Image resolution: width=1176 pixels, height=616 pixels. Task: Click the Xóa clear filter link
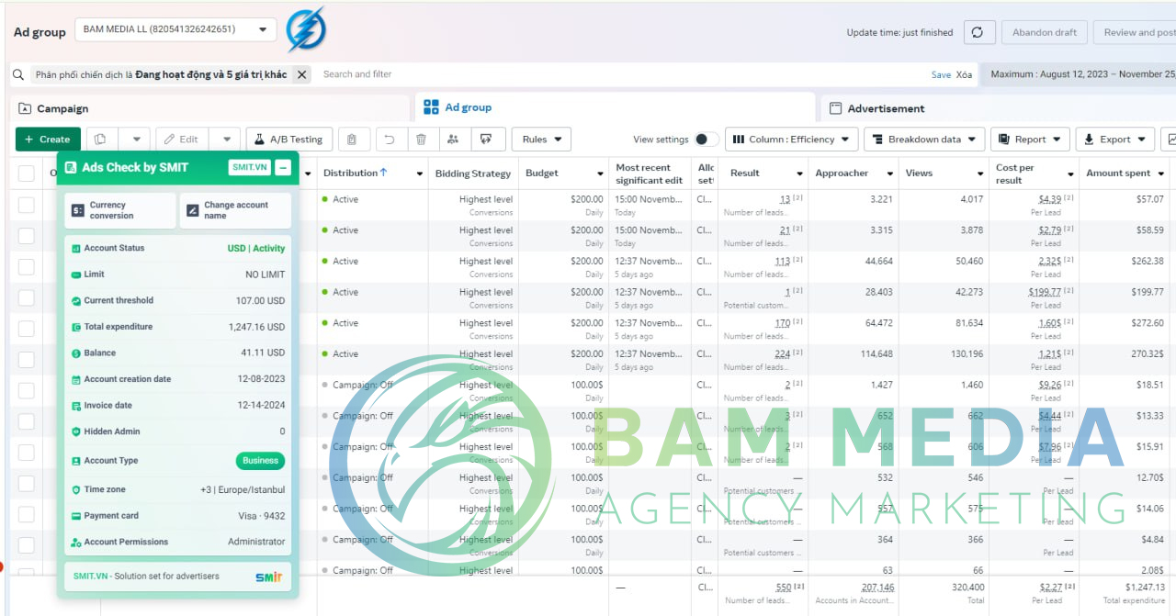click(964, 74)
